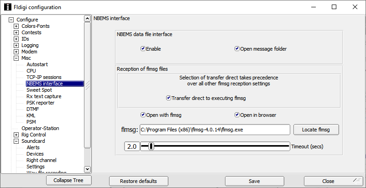Select Alerts under Soundcard

[x=33, y=147]
